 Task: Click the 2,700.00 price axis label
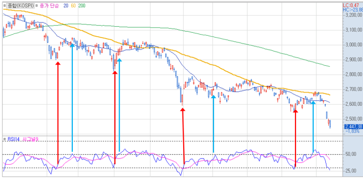click(x=354, y=89)
